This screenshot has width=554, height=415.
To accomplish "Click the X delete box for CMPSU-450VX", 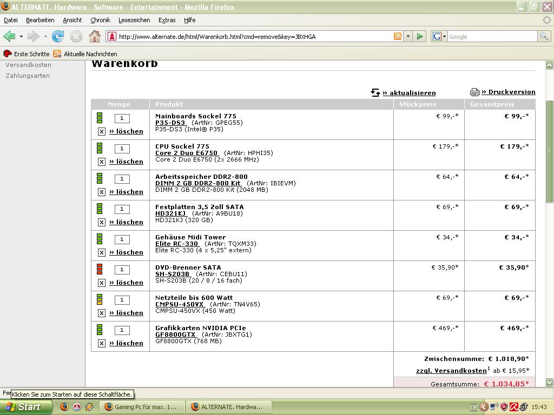I will pyautogui.click(x=101, y=313).
